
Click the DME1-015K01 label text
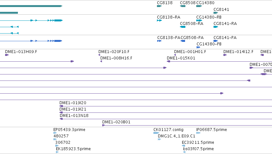click(x=181, y=58)
